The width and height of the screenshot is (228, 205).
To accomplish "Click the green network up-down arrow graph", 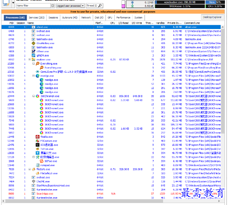I will 132,4.
